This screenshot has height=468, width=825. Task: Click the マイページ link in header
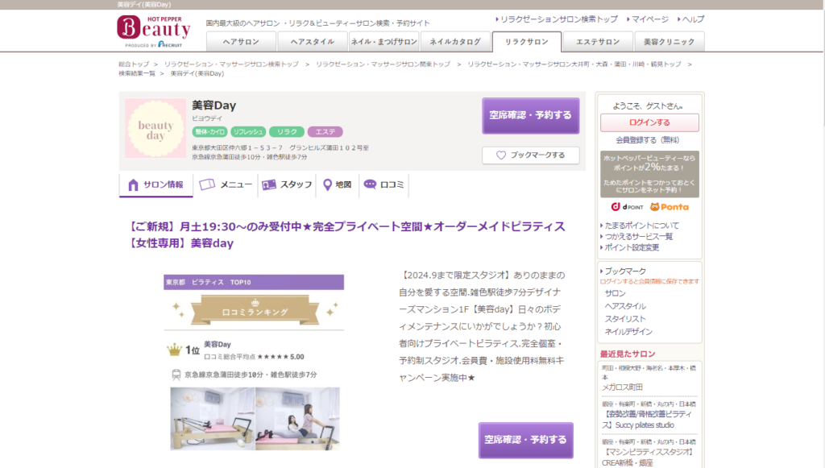(x=649, y=19)
